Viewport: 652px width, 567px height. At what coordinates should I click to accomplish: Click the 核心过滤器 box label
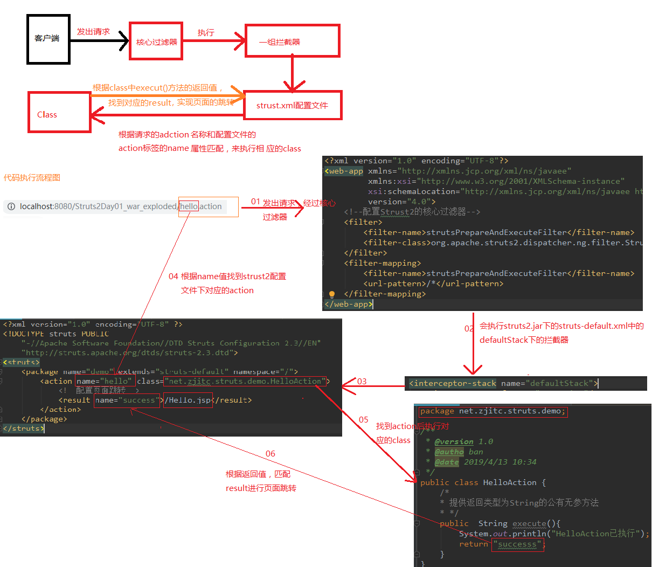tap(156, 42)
